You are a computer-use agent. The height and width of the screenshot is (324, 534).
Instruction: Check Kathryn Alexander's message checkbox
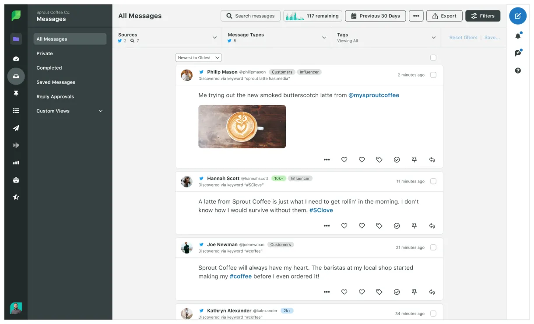[x=433, y=313]
